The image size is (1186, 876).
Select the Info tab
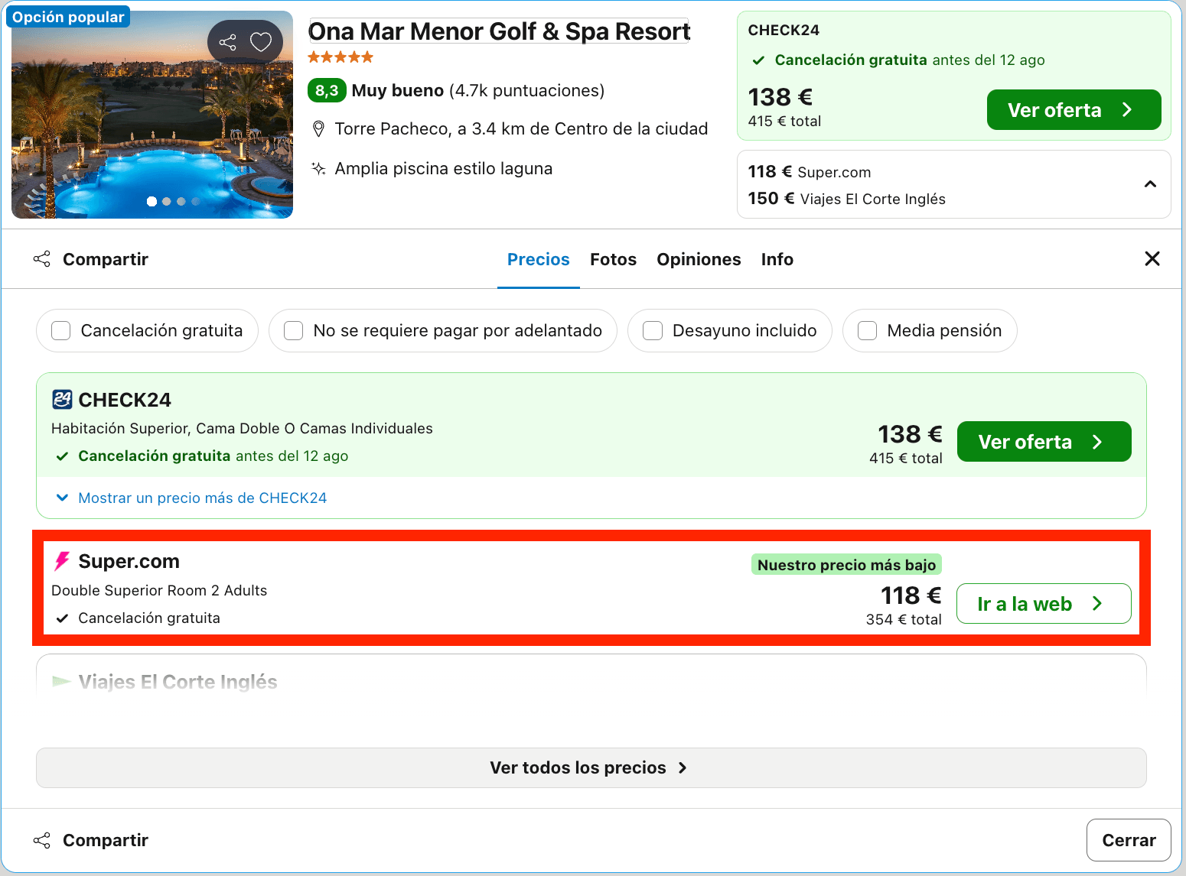coord(777,259)
